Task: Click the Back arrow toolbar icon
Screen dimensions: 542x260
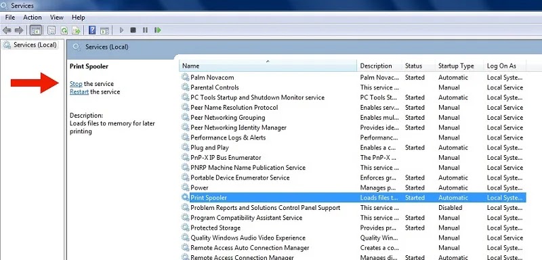Action: click(7, 30)
